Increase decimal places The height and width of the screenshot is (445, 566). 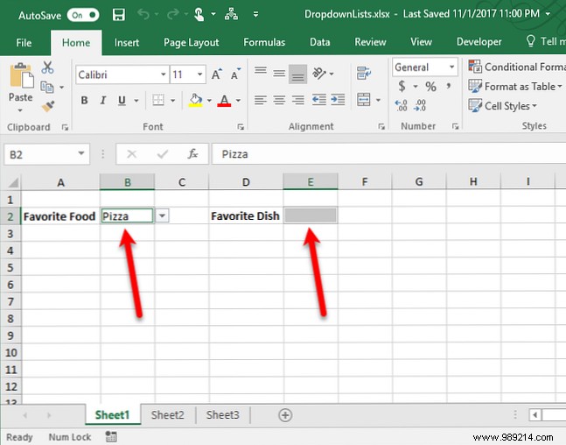[401, 106]
